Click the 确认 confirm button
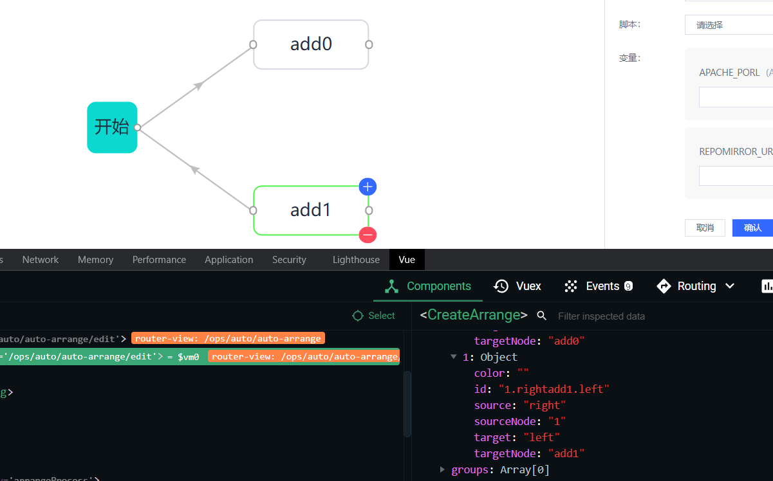The image size is (773, 481). [x=752, y=228]
